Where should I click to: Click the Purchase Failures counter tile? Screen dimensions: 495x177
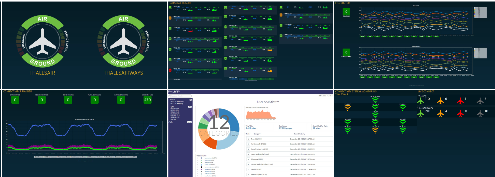click(x=95, y=100)
